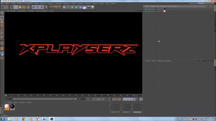Select the Model mode cube icon
The height and width of the screenshot is (121, 216).
coord(2,17)
